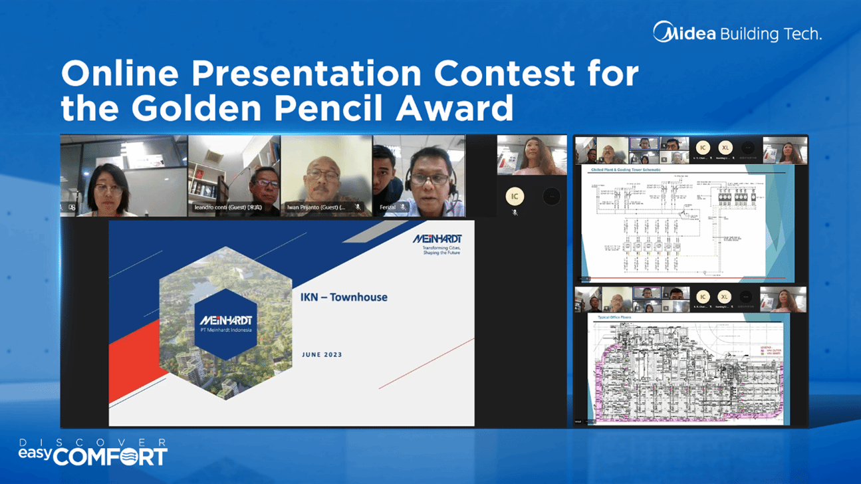Open the more participants ellipsis circle
This screenshot has height=484, width=861.
551,196
